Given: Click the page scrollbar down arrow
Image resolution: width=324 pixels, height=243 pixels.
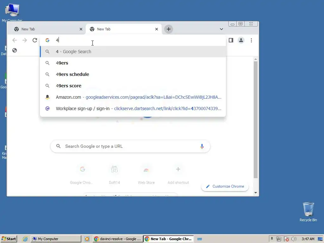Looking at the screenshot, I should point(256,193).
